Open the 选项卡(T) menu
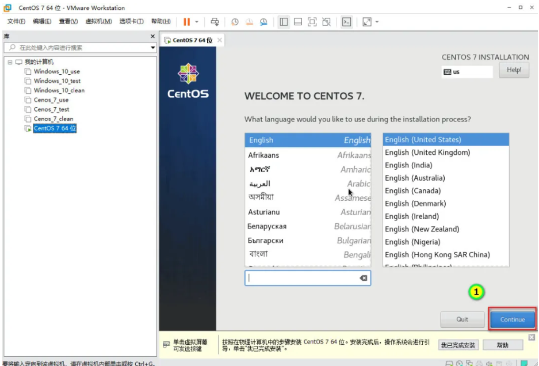Viewport: 539px width, 366px height. pos(131,21)
